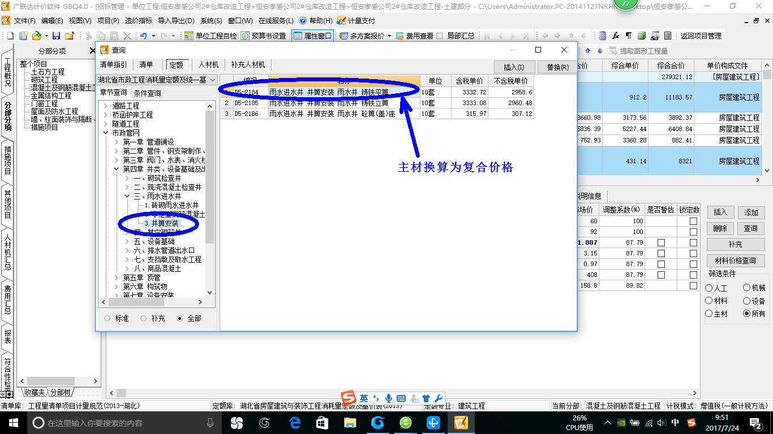Select 主材 filter radio button
This screenshot has width=773, height=434.
[x=709, y=314]
